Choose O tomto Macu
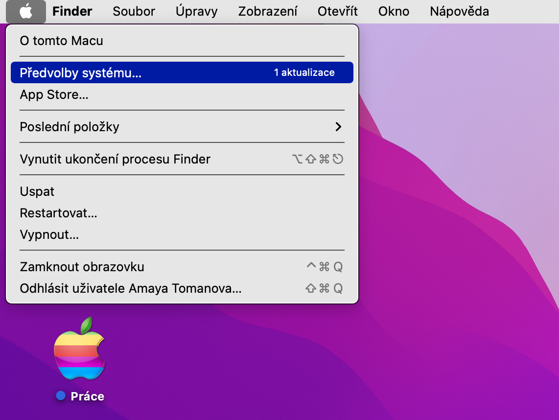559x420 pixels. [182, 41]
